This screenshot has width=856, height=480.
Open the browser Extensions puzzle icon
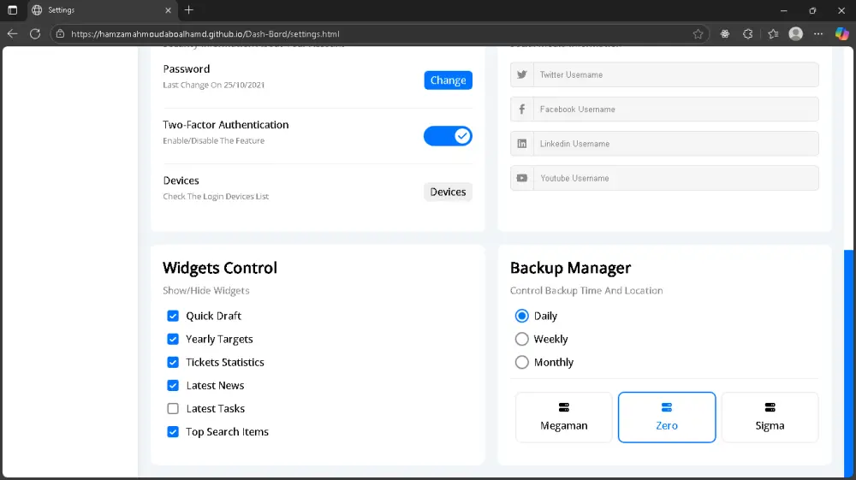pos(748,34)
